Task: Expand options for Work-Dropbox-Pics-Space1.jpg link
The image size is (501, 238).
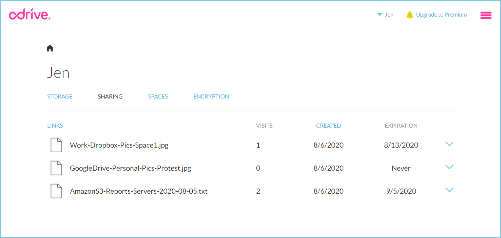Action: [449, 144]
